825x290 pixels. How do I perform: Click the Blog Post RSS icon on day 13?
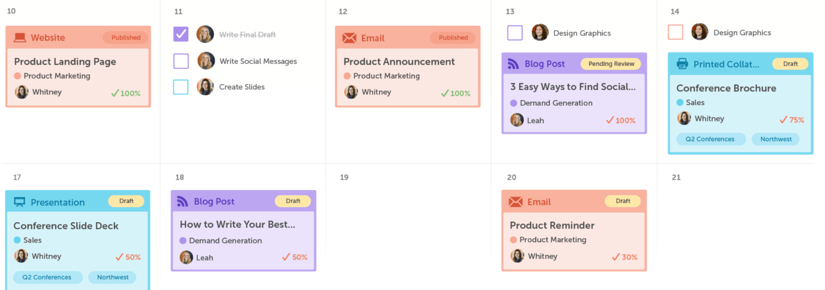[x=513, y=64]
